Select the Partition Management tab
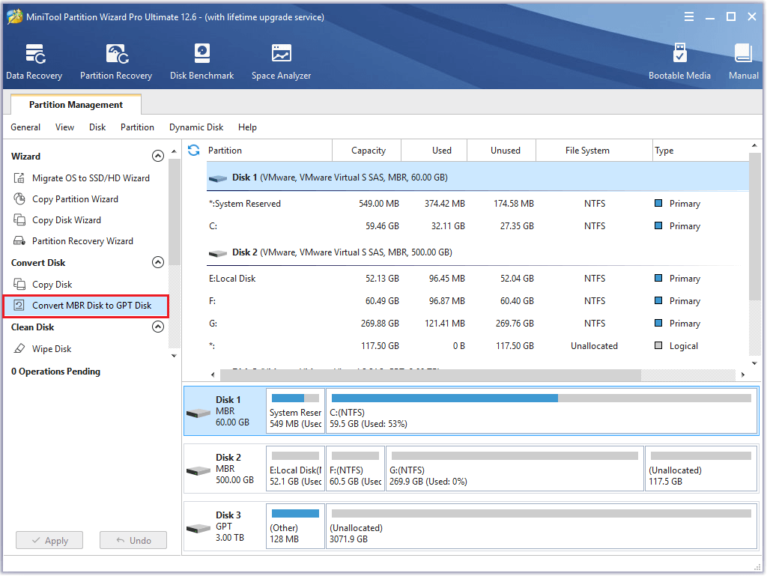767x576 pixels. 76,105
